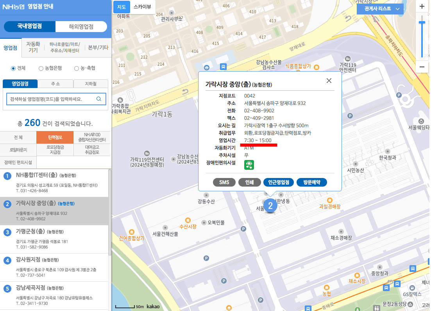Click the search magnifier icon
The width and height of the screenshot is (431, 311).
click(99, 99)
